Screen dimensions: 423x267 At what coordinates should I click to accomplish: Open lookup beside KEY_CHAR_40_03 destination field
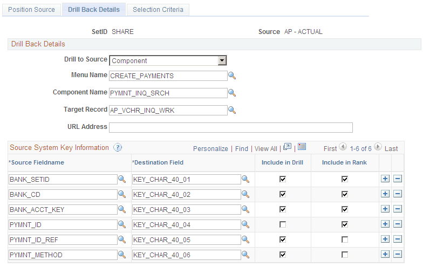pos(245,209)
